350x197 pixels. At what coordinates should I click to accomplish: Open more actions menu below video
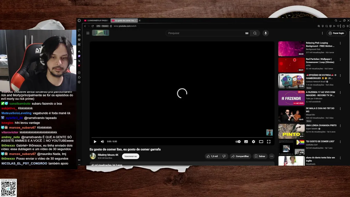[x=272, y=156]
